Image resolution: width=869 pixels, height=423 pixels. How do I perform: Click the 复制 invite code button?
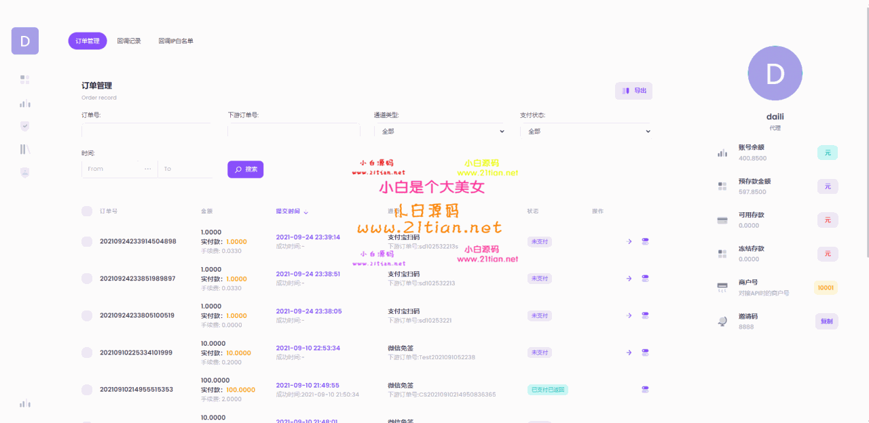tap(827, 321)
